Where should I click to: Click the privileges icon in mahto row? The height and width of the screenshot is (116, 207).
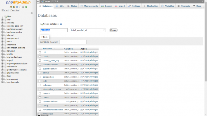82,97
